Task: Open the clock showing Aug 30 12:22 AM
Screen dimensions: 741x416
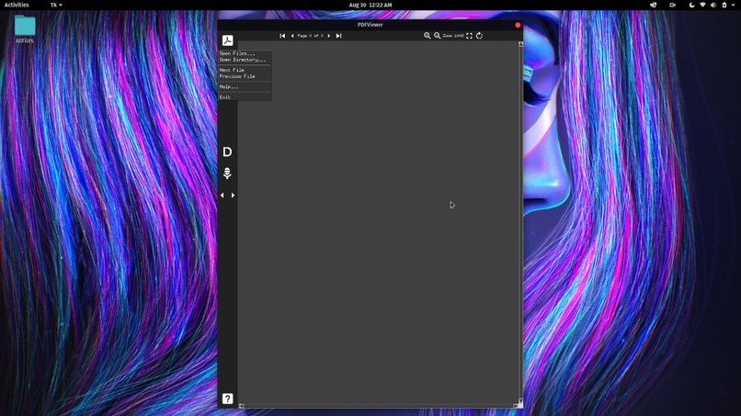Action: pyautogui.click(x=370, y=5)
